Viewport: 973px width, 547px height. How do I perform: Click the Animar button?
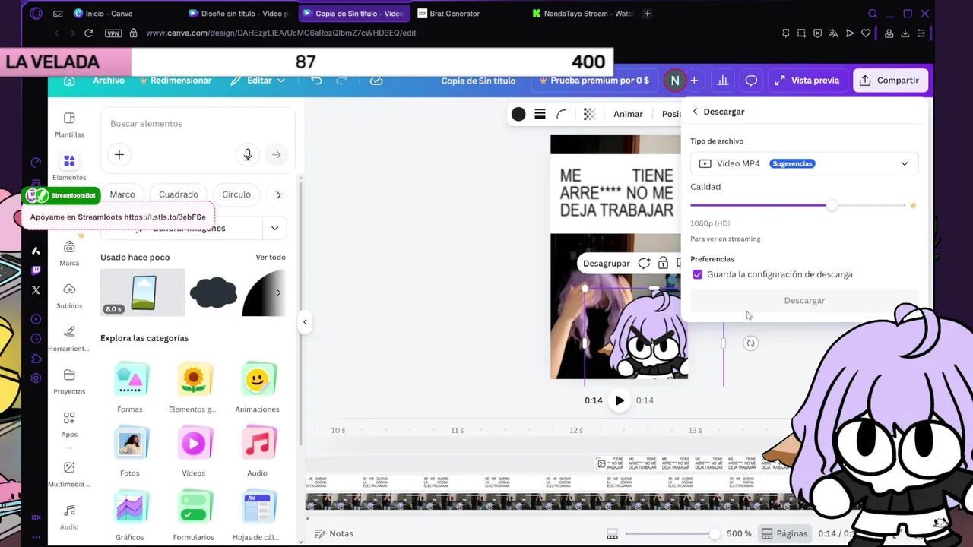coord(628,114)
